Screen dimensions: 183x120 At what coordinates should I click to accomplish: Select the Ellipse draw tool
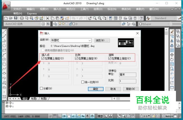point(4,73)
